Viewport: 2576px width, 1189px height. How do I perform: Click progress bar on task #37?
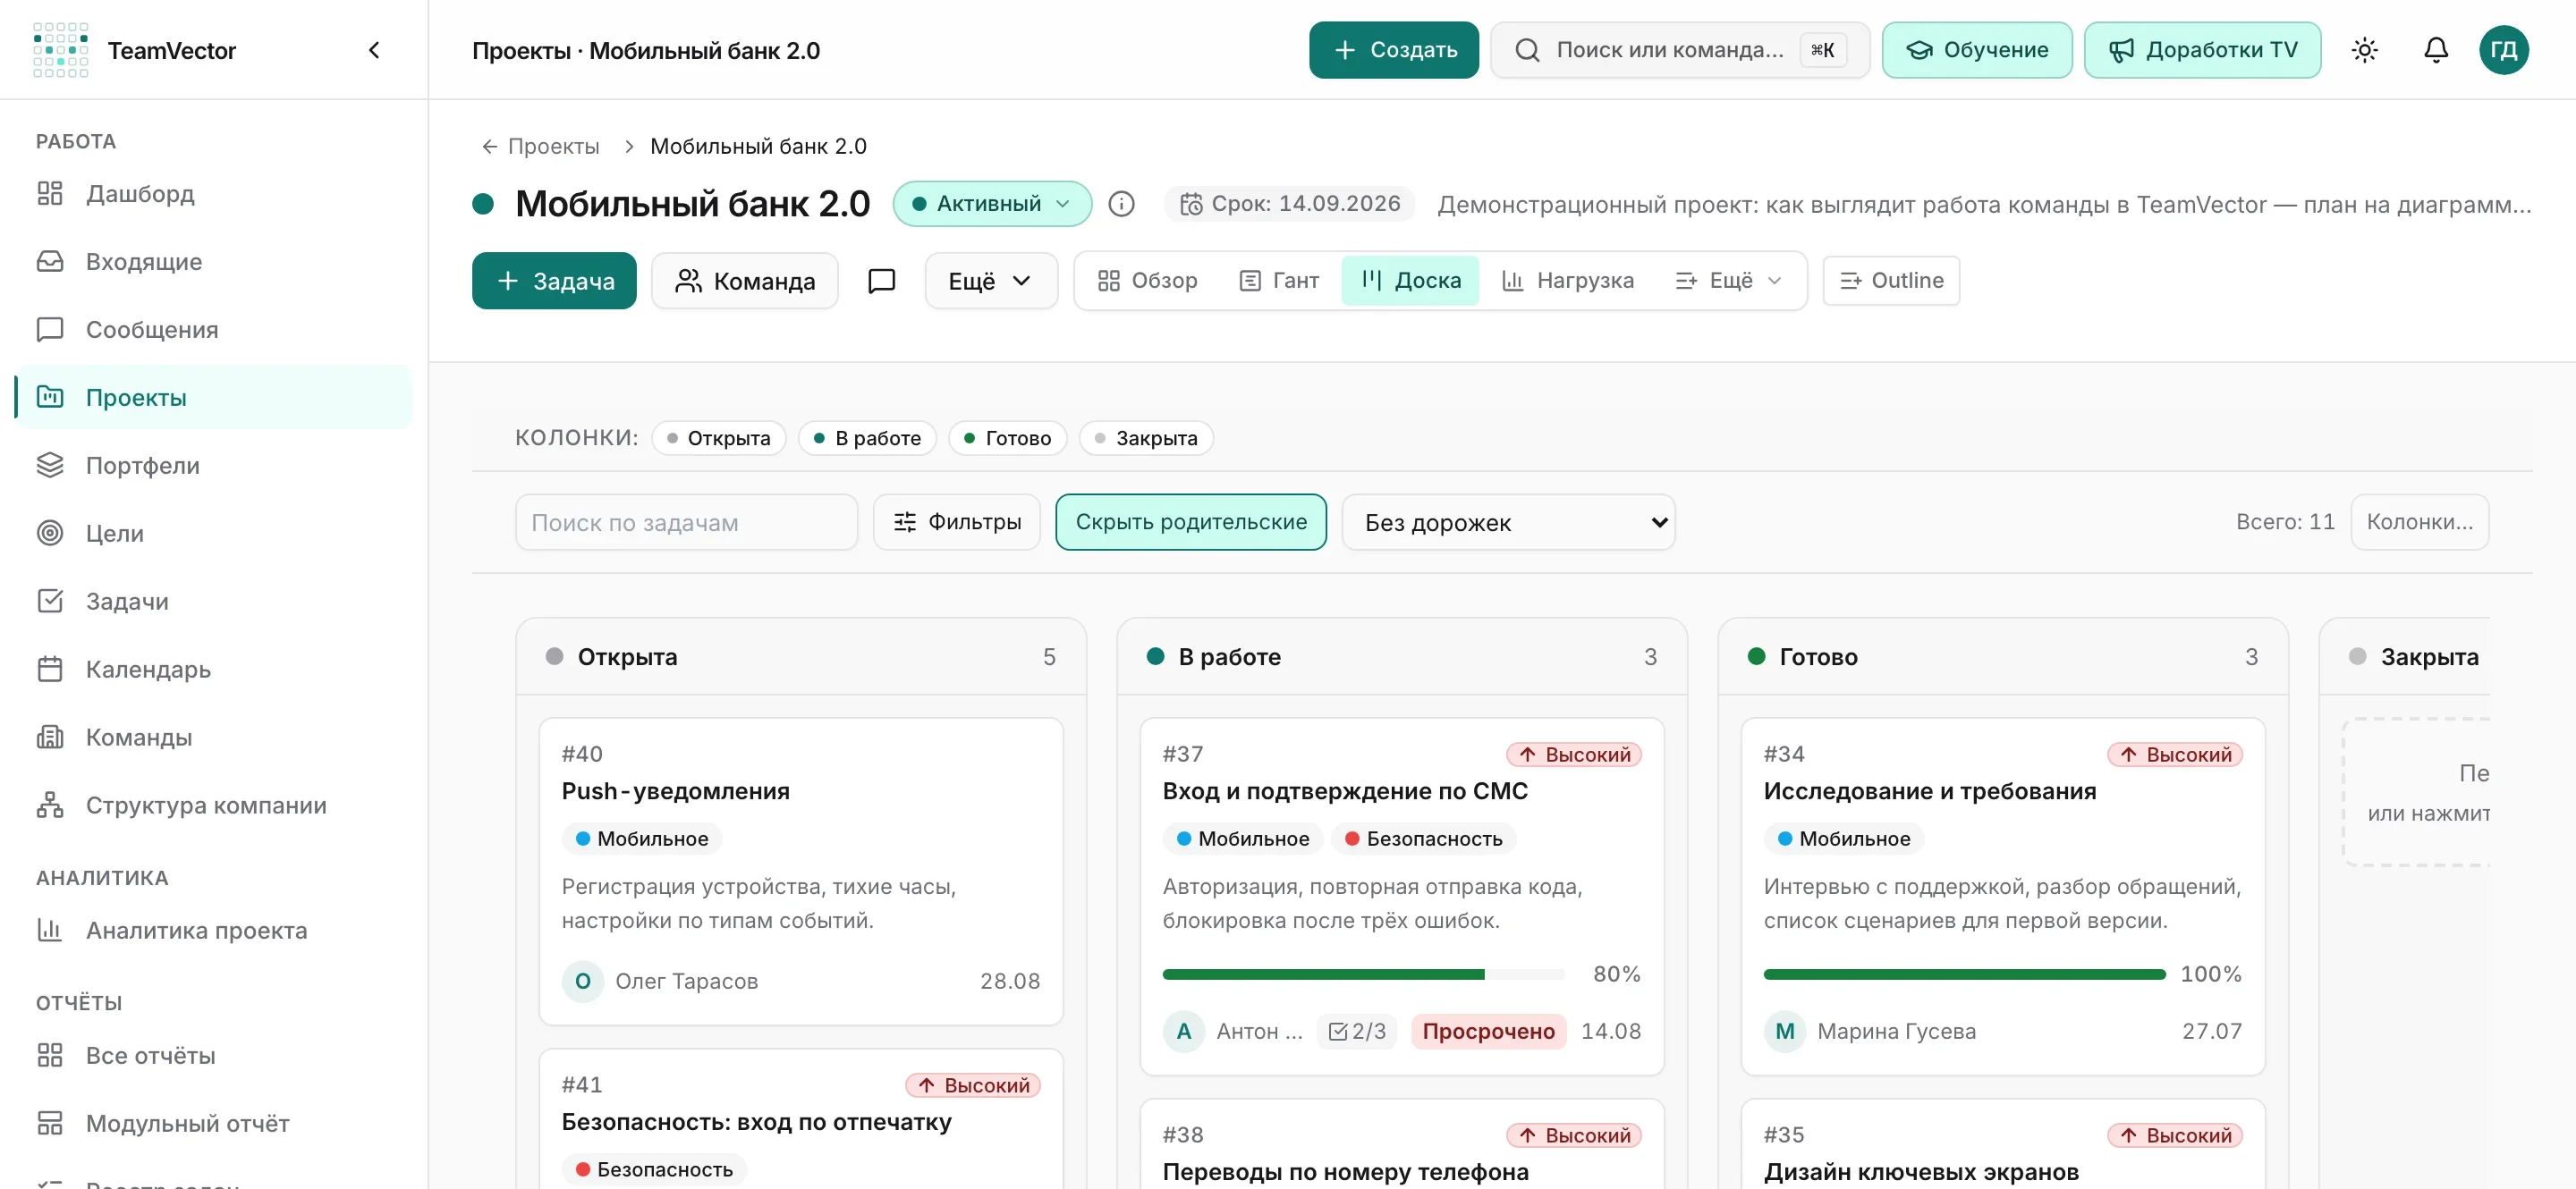coord(1363,974)
